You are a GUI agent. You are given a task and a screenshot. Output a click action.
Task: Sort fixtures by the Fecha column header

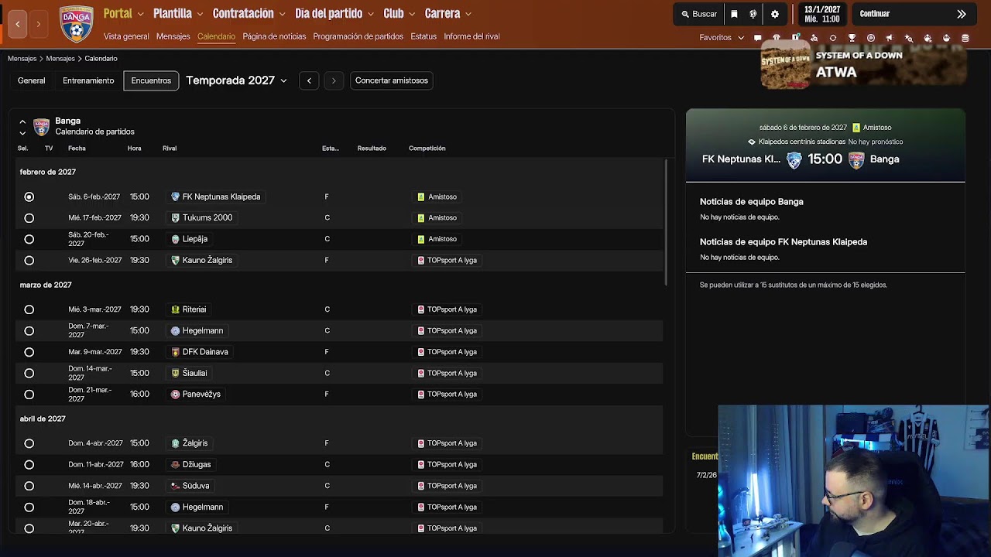click(77, 149)
